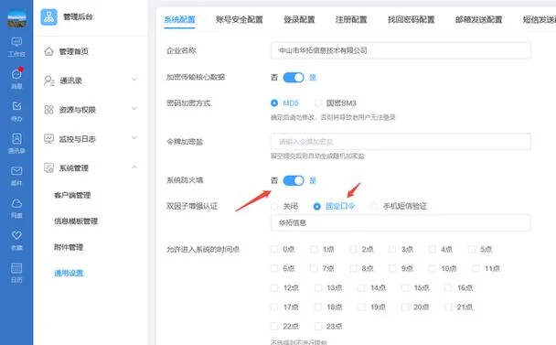Check the 16点 time checkbox
556x345 pixels.
click(x=449, y=287)
